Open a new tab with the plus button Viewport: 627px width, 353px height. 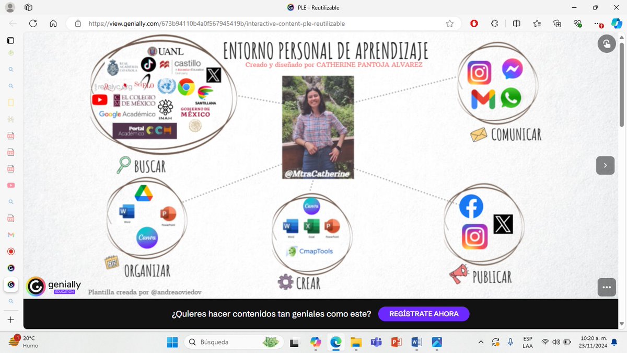[11, 319]
